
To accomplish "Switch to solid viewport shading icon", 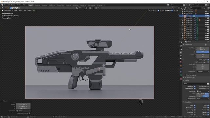I will 168,10.
